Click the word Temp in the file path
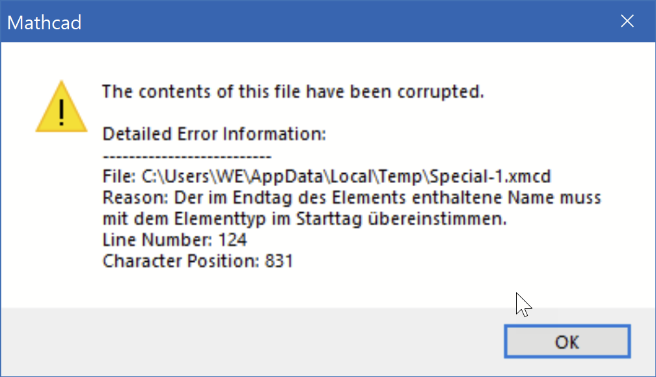The width and height of the screenshot is (656, 377). click(x=400, y=176)
